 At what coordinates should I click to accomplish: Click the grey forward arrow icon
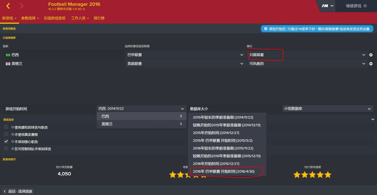point(22,6)
